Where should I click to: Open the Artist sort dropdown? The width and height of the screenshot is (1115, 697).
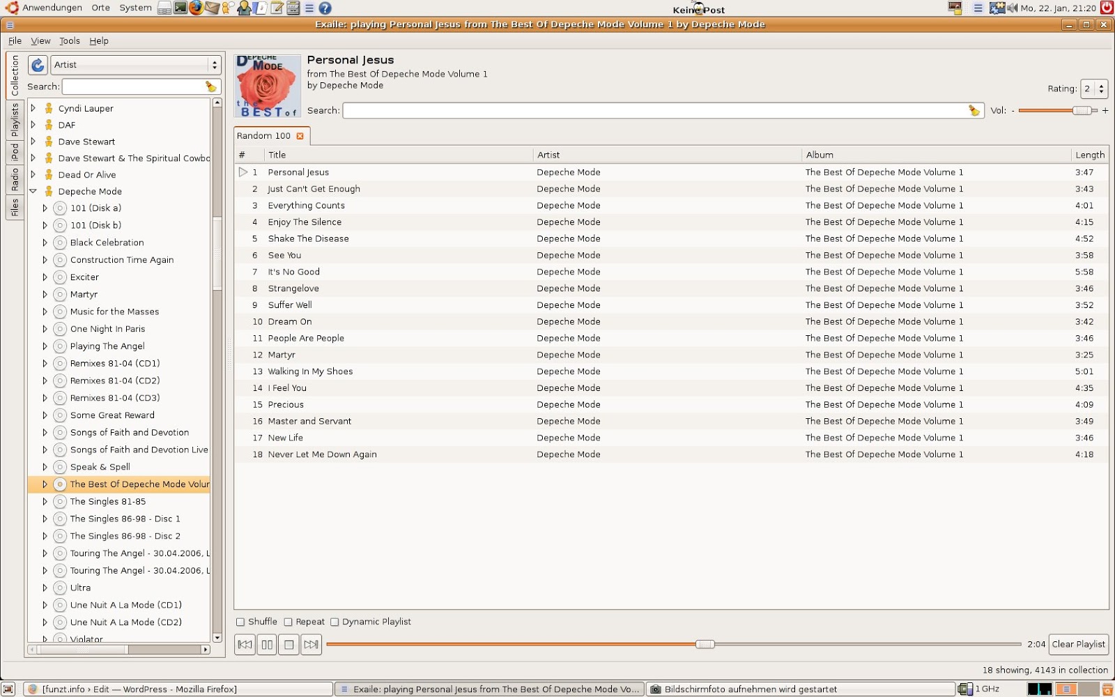pos(136,65)
